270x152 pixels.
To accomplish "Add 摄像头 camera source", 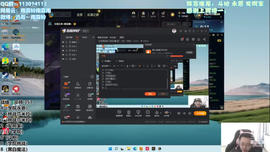I will [x=129, y=113].
